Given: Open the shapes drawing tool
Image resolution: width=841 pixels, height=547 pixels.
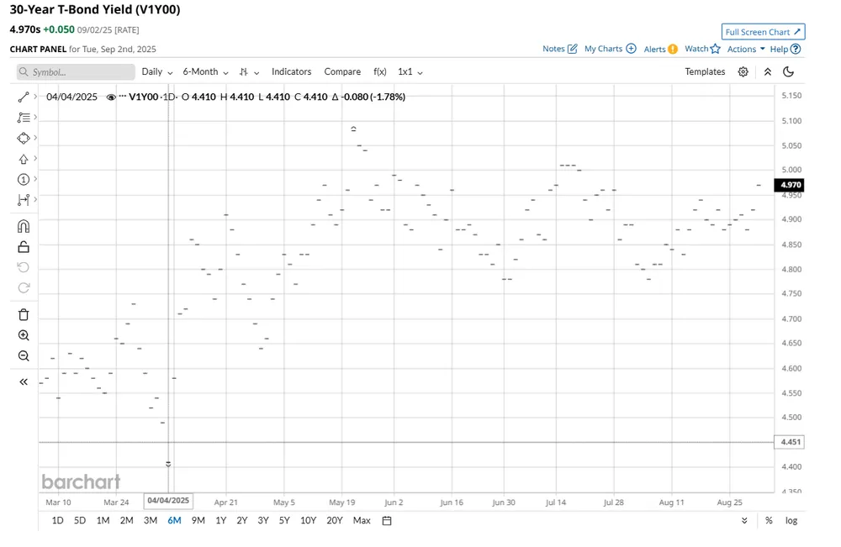Looking at the screenshot, I should point(23,138).
